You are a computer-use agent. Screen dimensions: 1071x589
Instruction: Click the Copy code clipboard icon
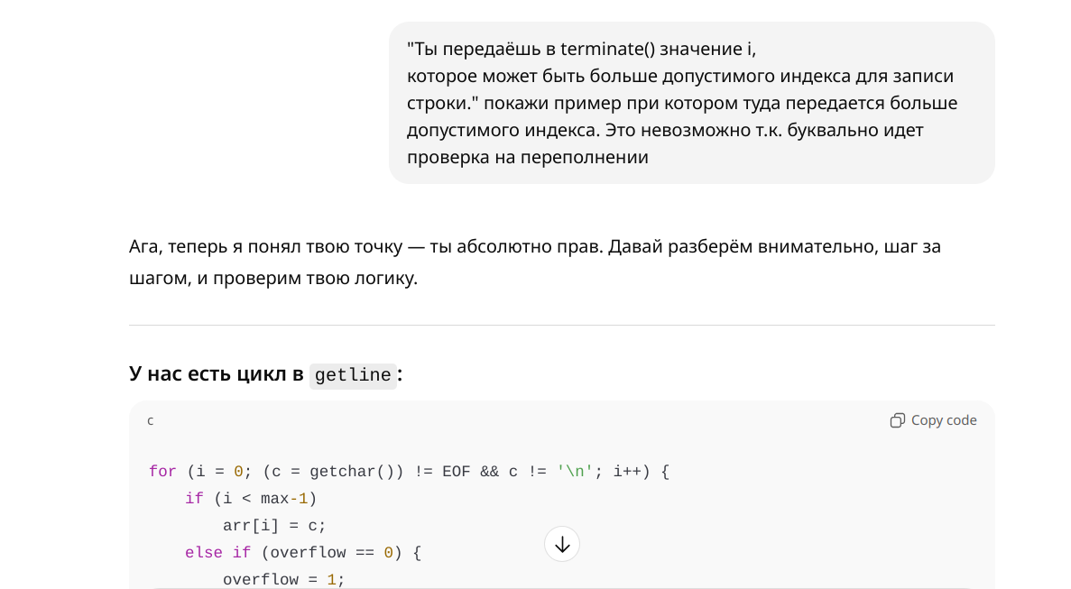click(897, 420)
